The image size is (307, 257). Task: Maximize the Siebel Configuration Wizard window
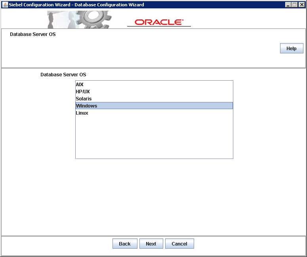(294, 5)
